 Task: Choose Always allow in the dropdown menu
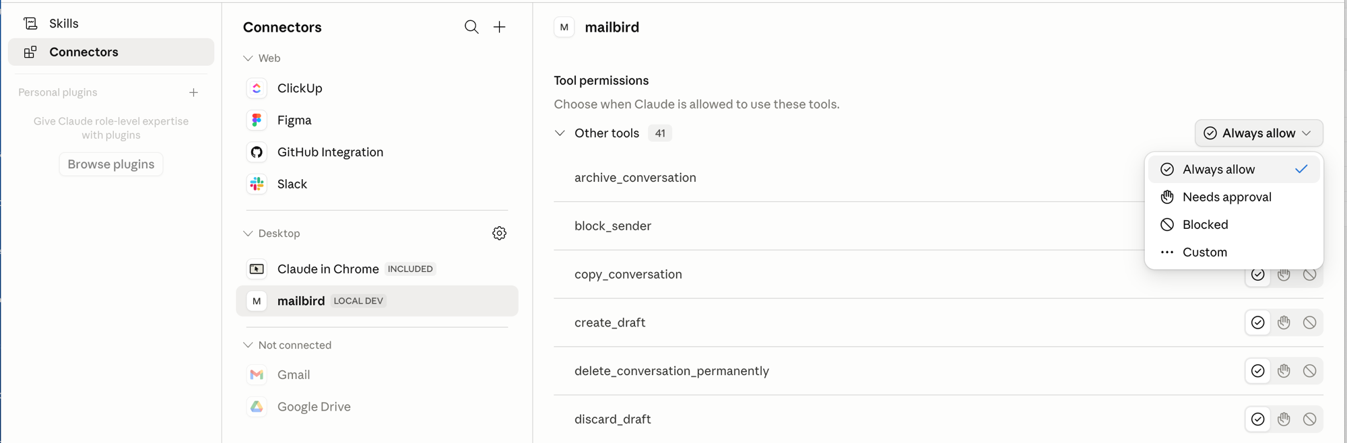tap(1234, 170)
